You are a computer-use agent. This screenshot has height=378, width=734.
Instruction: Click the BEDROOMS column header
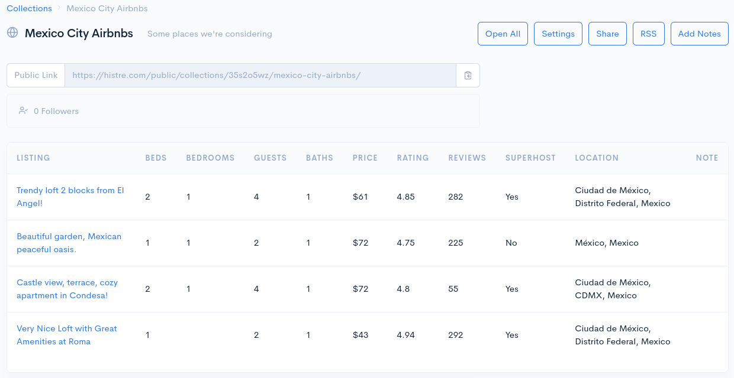(x=210, y=158)
